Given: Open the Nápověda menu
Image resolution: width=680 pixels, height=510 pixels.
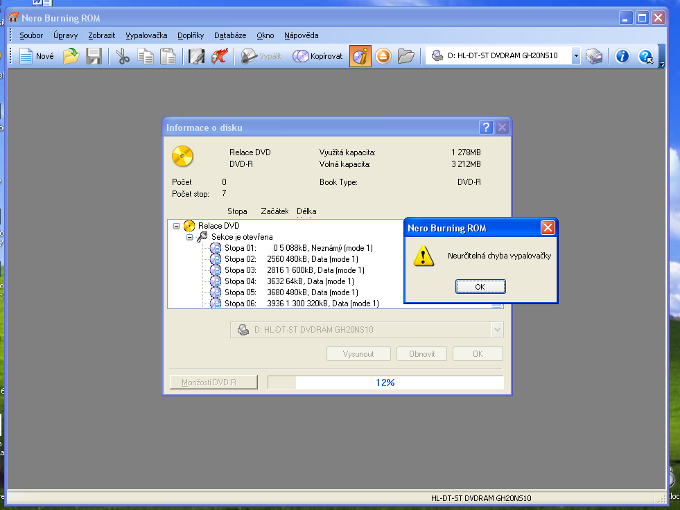Looking at the screenshot, I should click(302, 35).
